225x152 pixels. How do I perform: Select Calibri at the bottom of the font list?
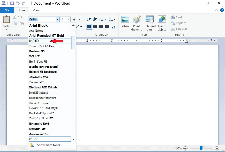(x=50, y=139)
